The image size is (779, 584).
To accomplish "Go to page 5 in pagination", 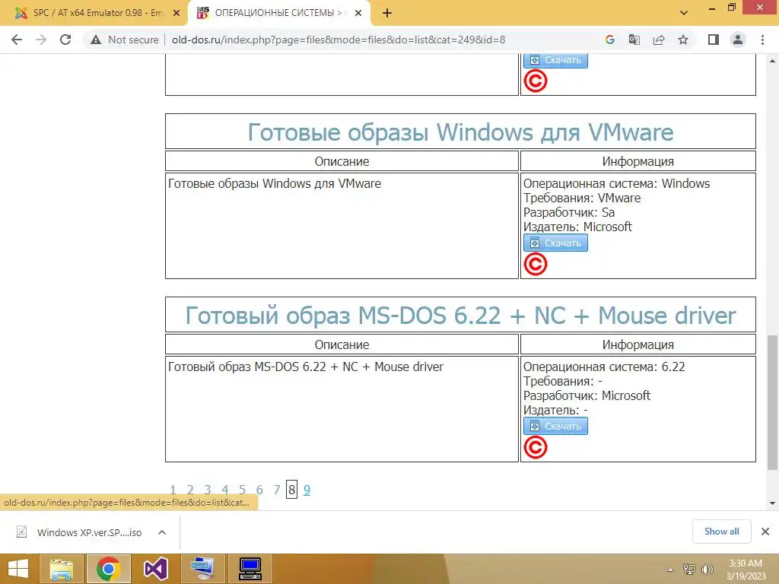I will pos(243,490).
